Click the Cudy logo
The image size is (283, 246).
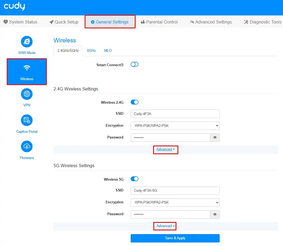[x=14, y=6]
